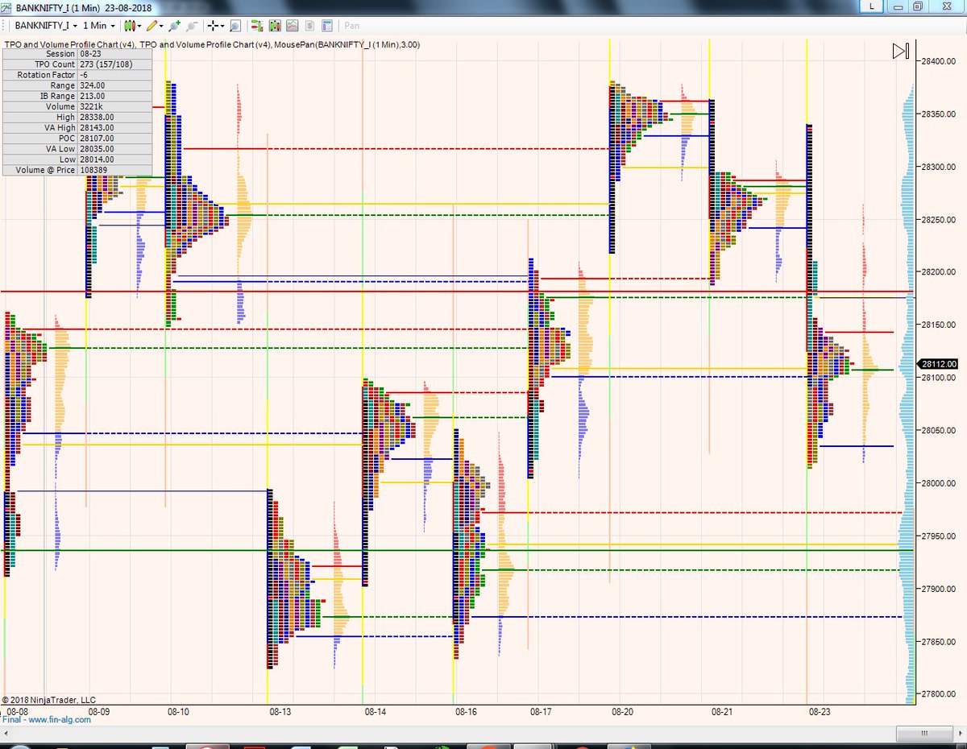The height and width of the screenshot is (749, 967).
Task: Open the BANKNIFTY_I instrument selector dropdown
Action: click(46, 26)
